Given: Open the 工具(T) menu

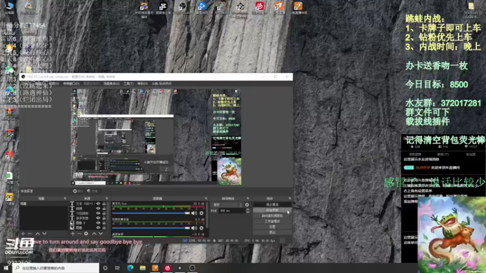Looking at the screenshot, I should [x=128, y=84].
